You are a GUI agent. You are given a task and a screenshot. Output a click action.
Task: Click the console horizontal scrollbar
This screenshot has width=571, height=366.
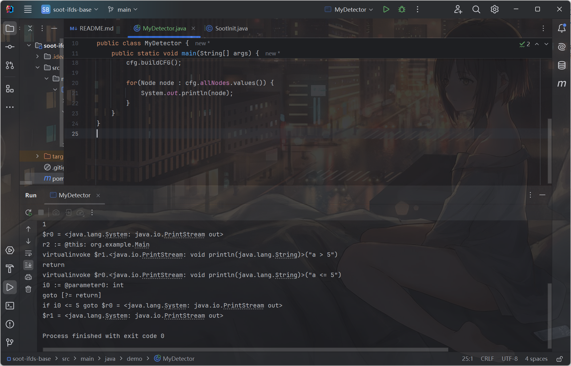click(245, 349)
